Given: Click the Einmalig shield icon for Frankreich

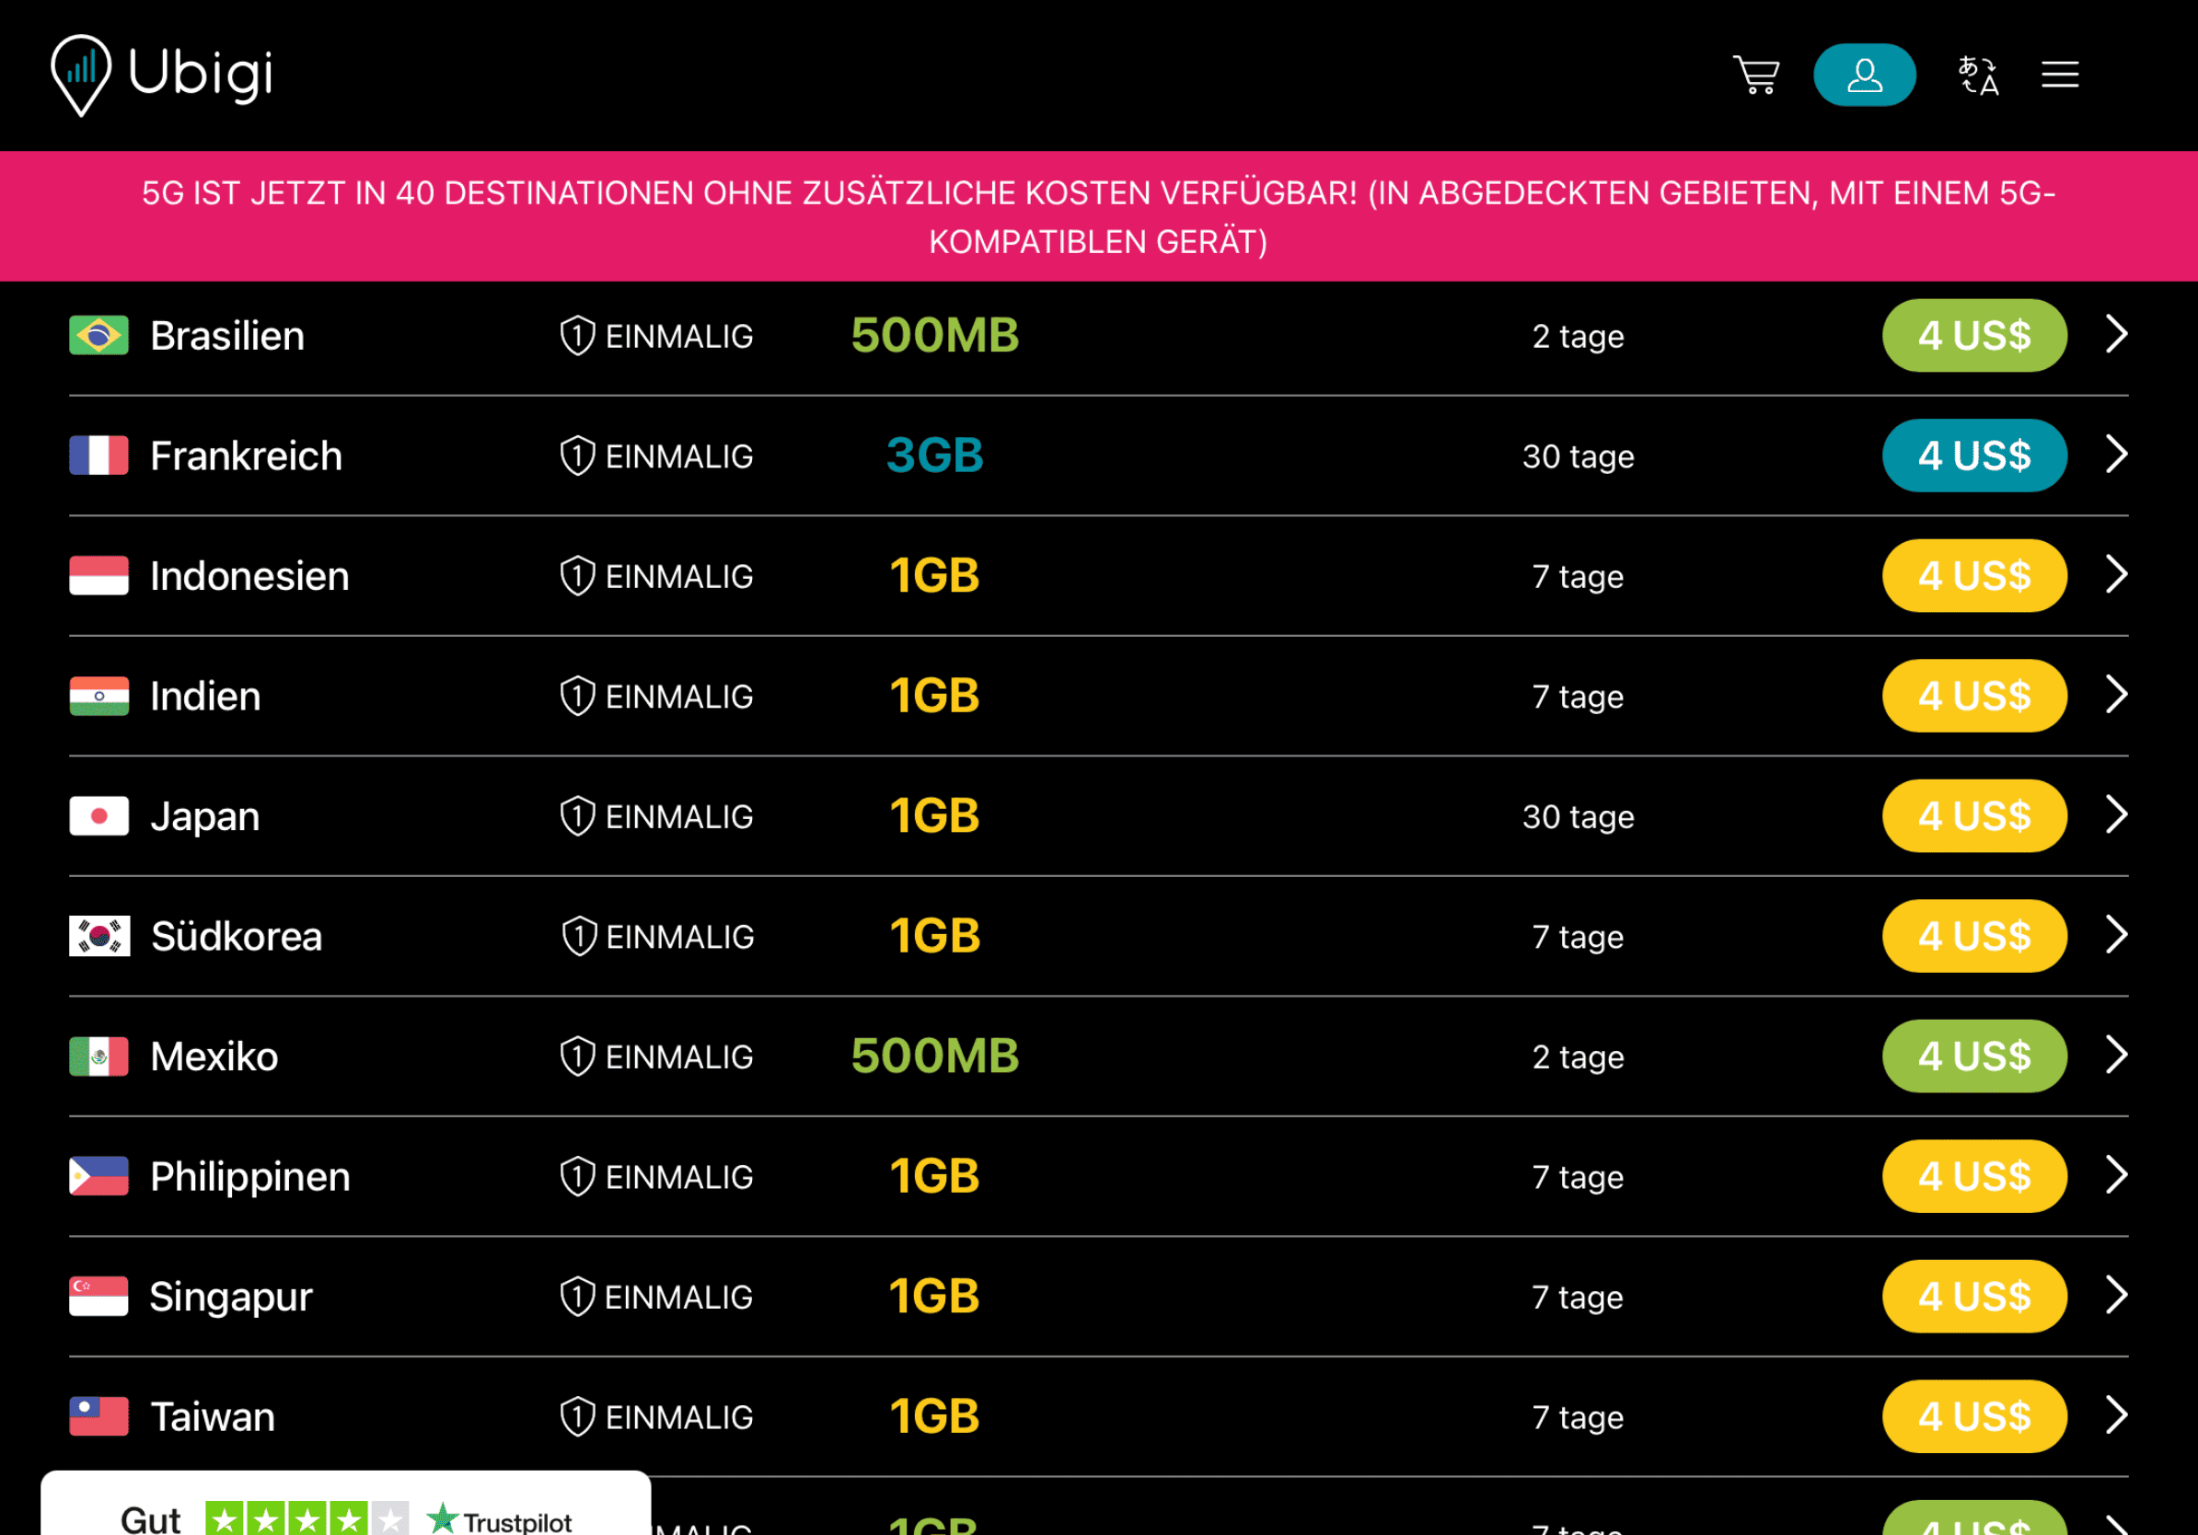Looking at the screenshot, I should coord(577,456).
